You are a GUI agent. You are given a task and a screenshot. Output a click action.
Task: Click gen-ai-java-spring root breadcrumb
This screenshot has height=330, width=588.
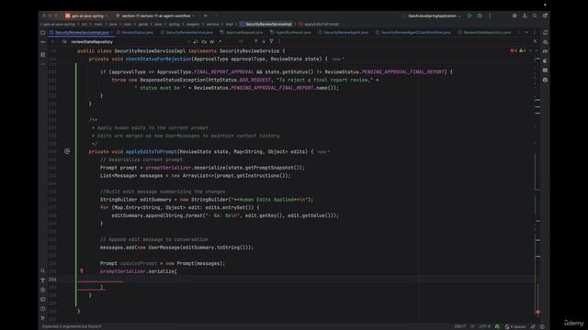point(58,24)
